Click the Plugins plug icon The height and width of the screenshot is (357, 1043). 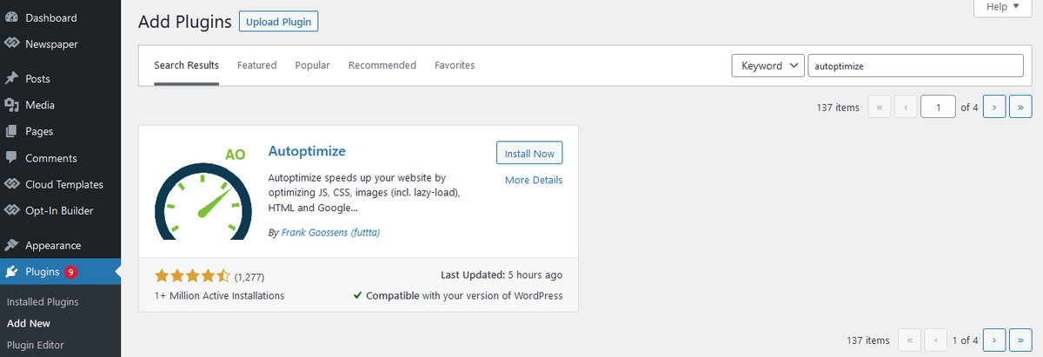[x=11, y=272]
